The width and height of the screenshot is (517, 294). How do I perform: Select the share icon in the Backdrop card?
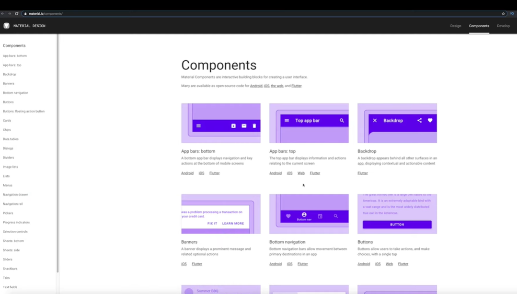coord(419,121)
